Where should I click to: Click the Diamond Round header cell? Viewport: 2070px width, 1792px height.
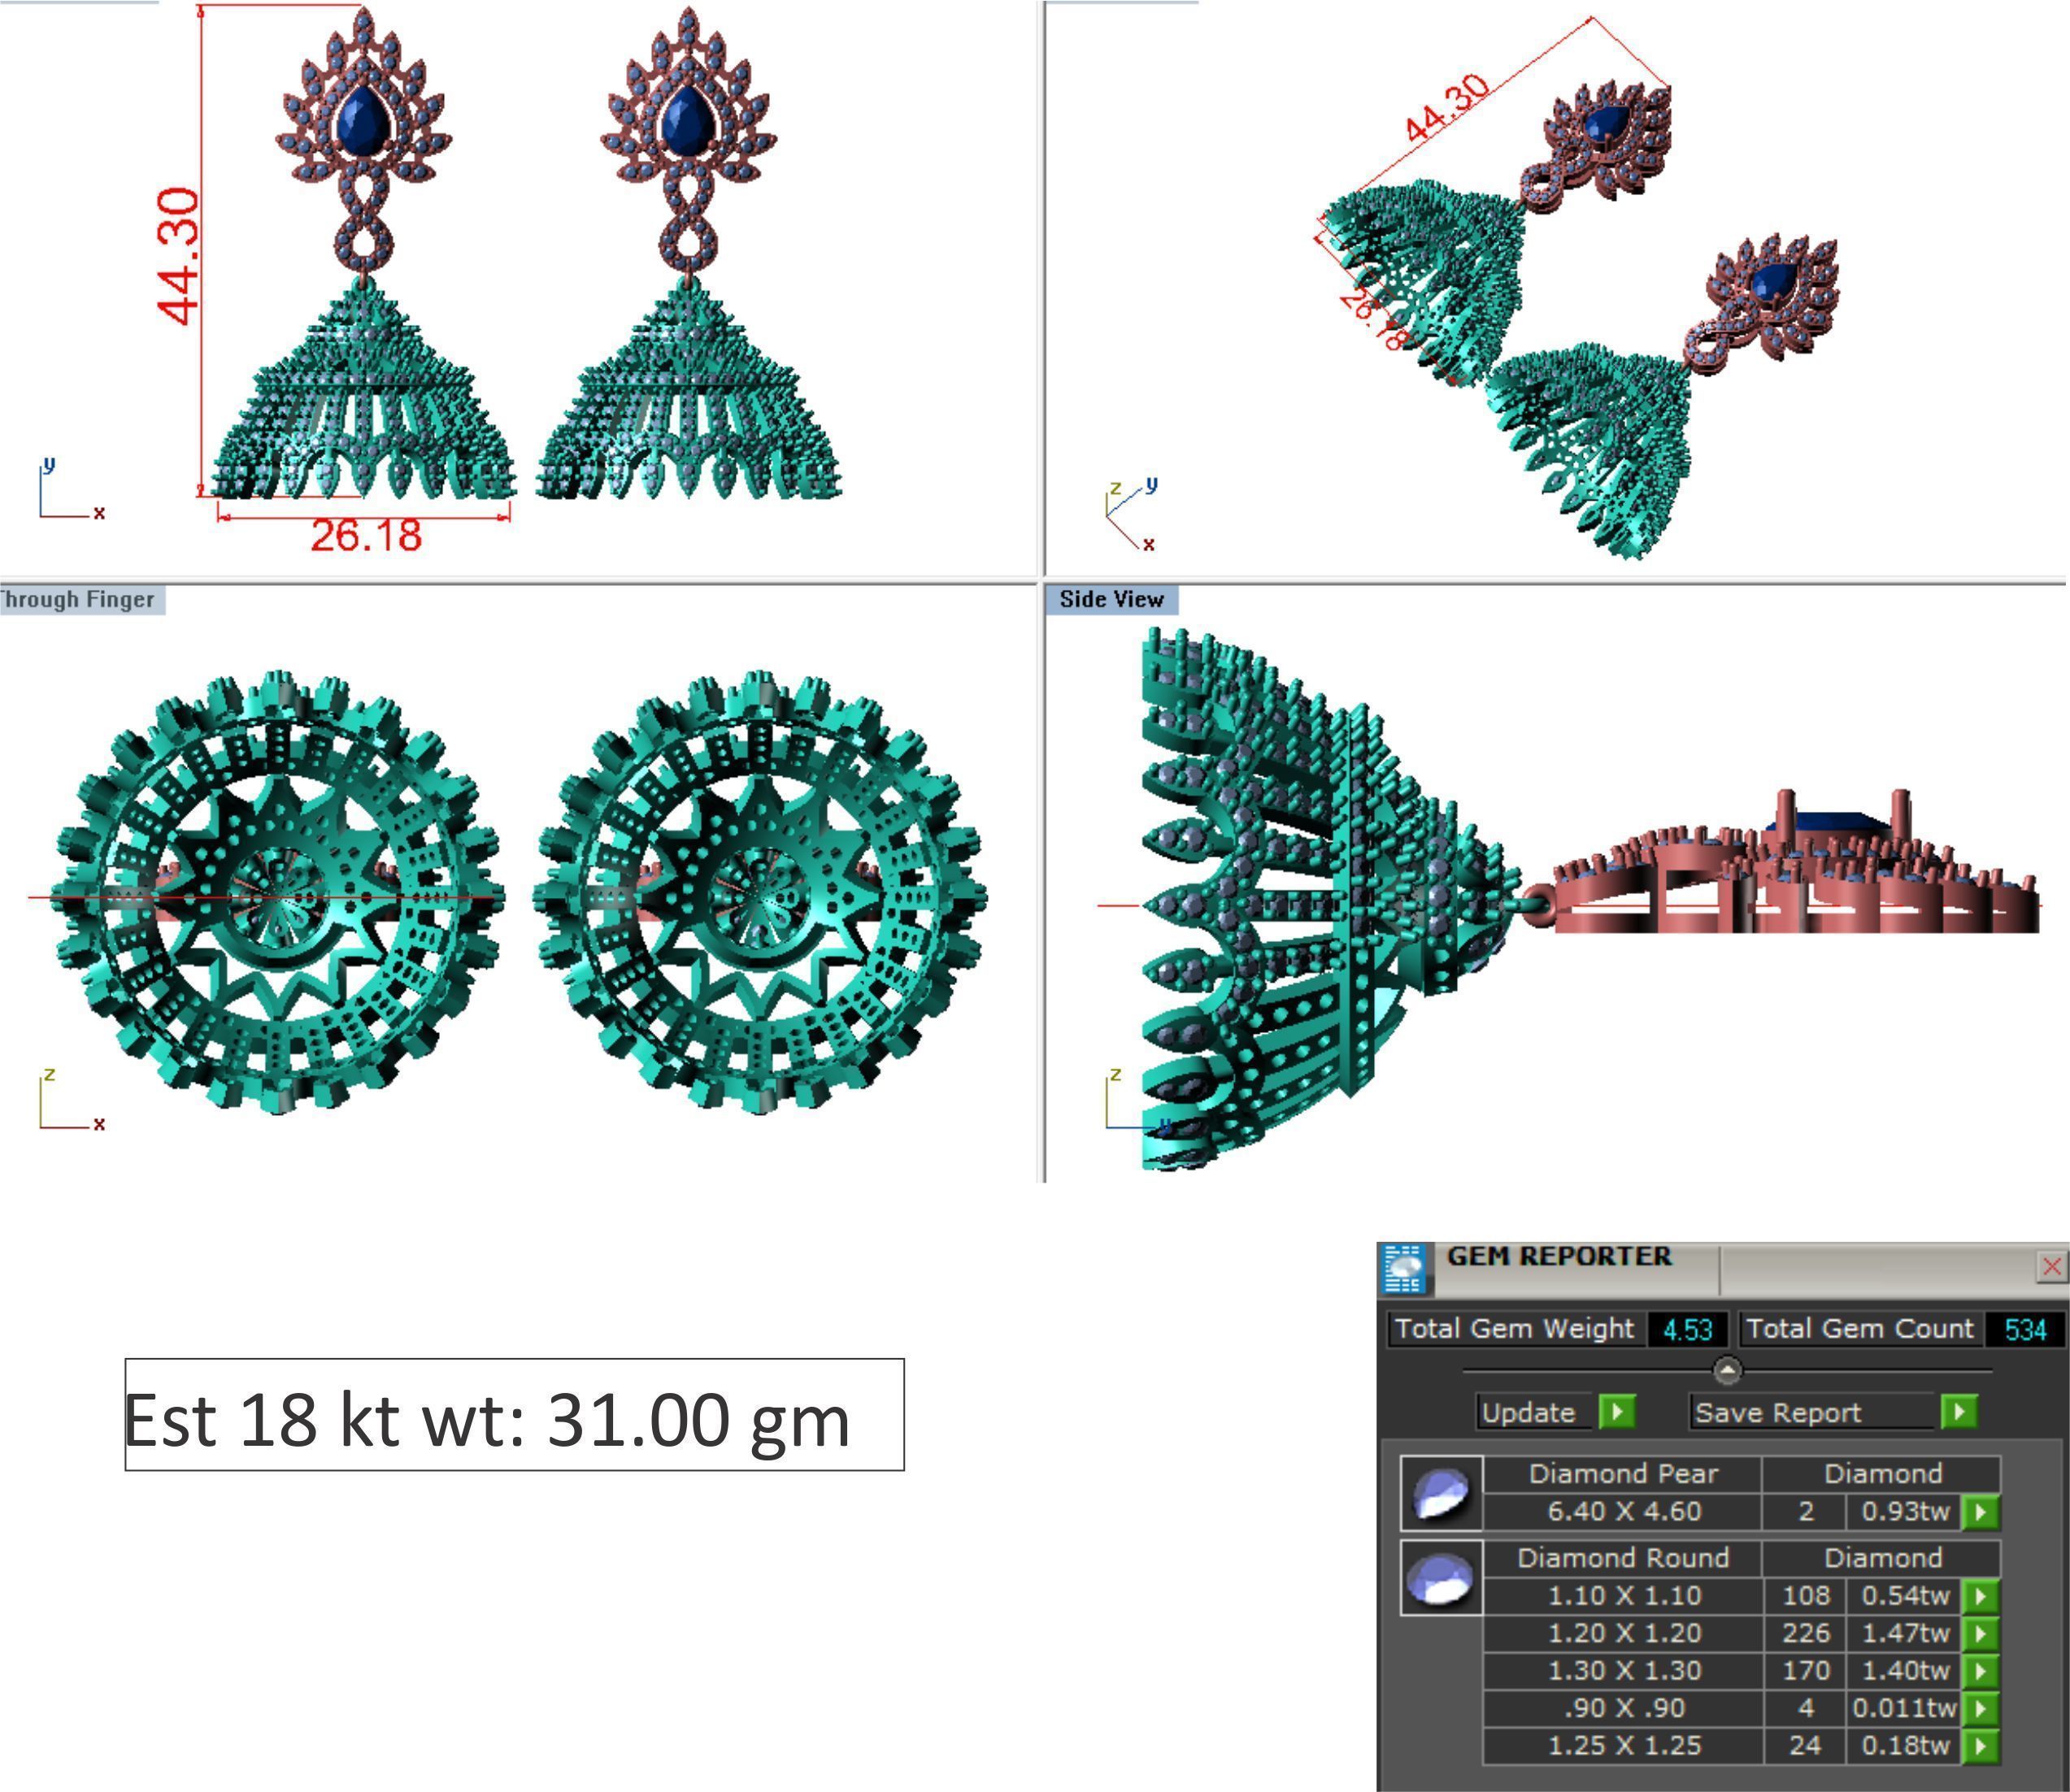coord(1623,1558)
